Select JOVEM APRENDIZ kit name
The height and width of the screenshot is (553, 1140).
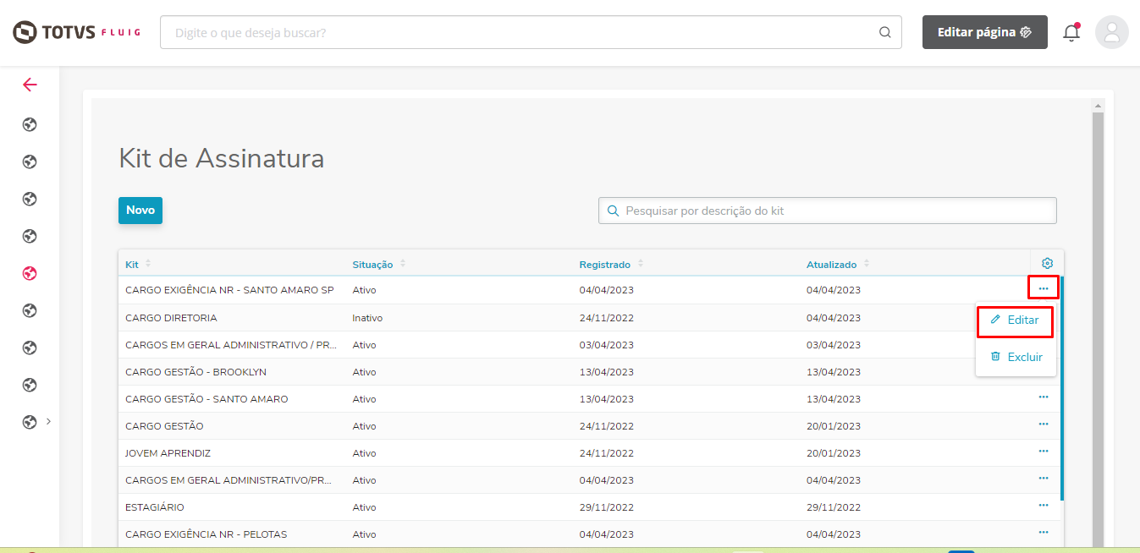pos(168,453)
